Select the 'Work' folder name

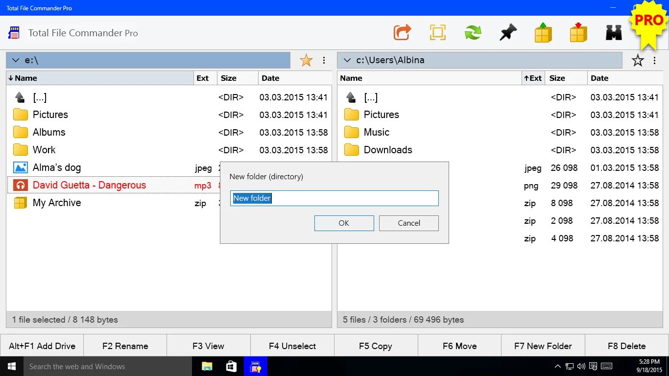(x=44, y=150)
